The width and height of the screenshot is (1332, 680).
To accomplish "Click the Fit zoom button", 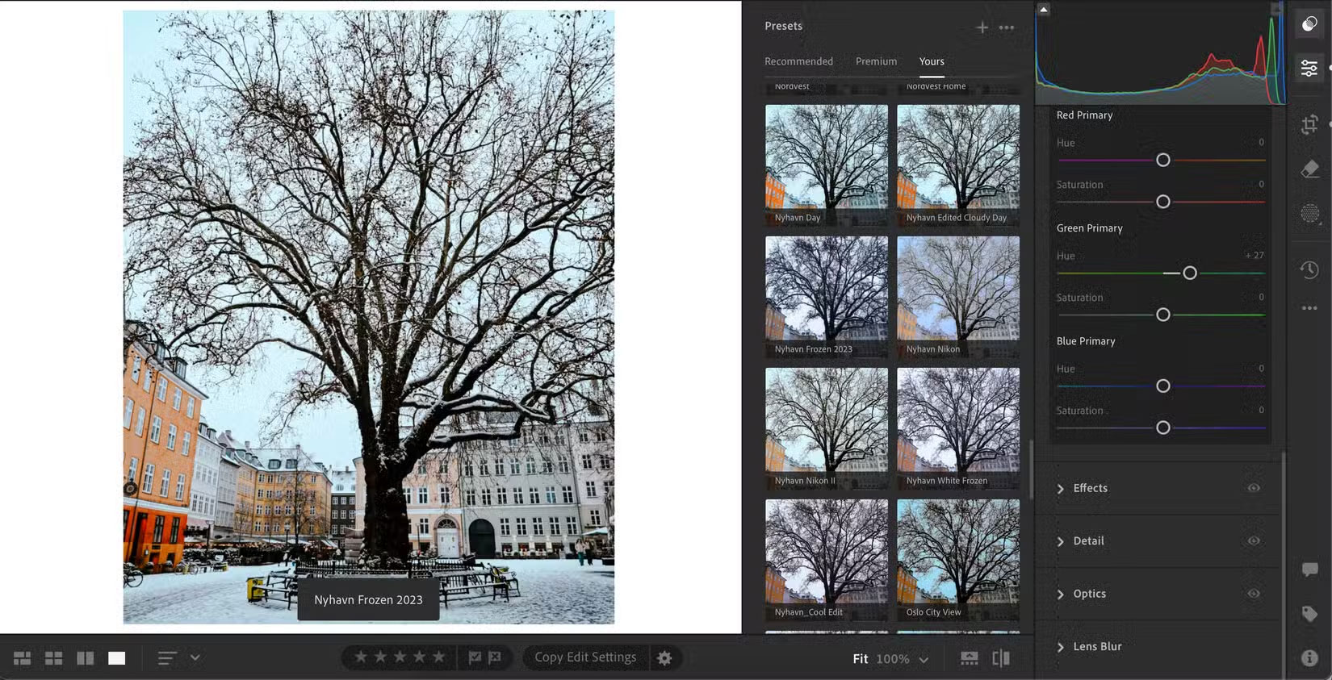I will [860, 659].
